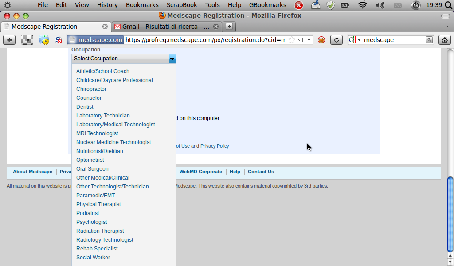Open the Edit menu
Viewport: 454px width, 266px height.
click(61, 5)
